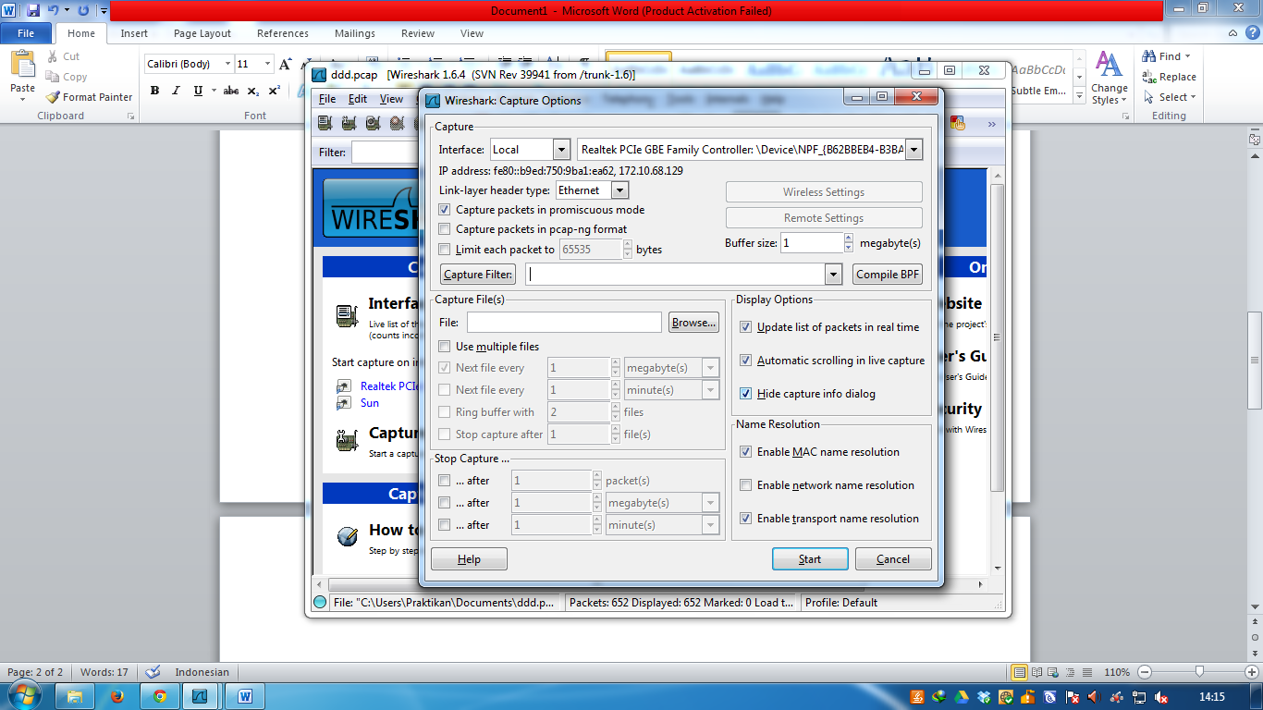Image resolution: width=1263 pixels, height=710 pixels.
Task: Click the Compile BPF button
Action: coord(888,275)
